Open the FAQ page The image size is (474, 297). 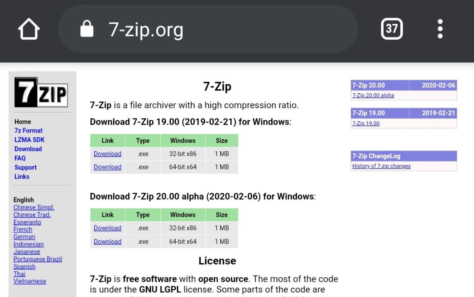point(20,158)
